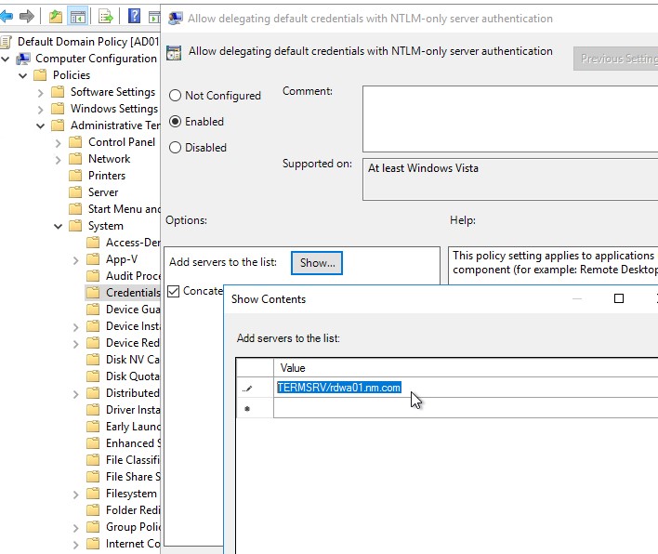Click the Default Domain Policy scroll icon

point(7,42)
